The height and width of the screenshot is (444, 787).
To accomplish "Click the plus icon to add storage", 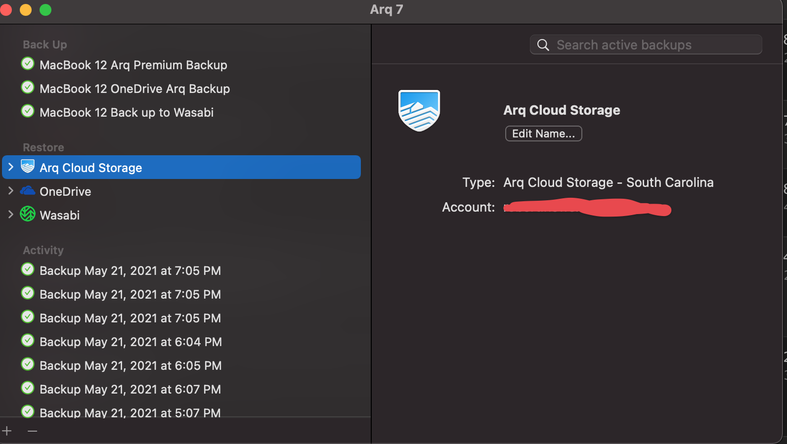I will click(x=7, y=431).
